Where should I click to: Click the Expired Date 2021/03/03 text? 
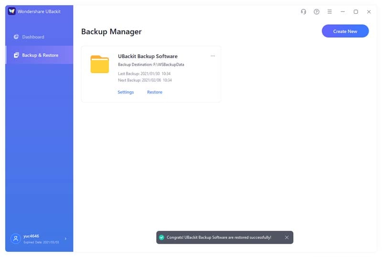click(x=41, y=242)
